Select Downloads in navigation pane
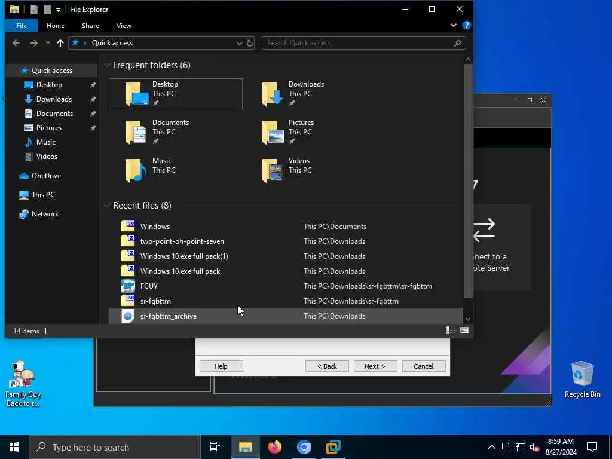Screen dimensions: 612x459 tap(54, 99)
